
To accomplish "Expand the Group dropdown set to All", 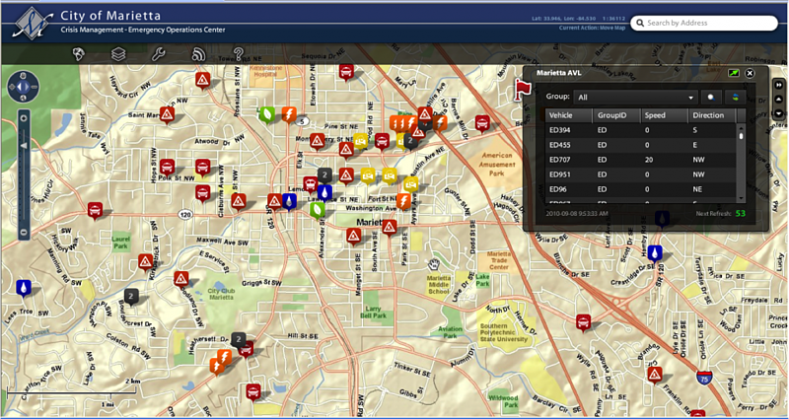I will tap(636, 98).
